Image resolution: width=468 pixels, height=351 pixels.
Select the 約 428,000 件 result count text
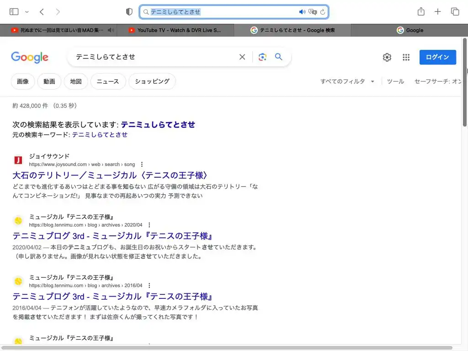30,106
